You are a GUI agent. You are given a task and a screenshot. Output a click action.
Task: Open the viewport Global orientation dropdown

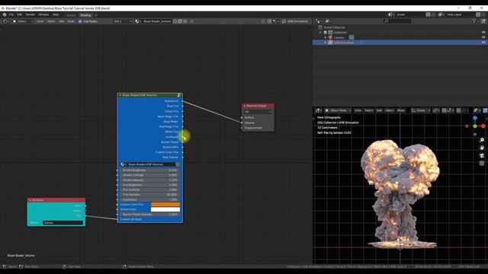pyautogui.click(x=420, y=110)
